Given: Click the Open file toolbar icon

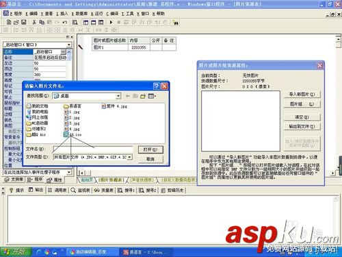Looking at the screenshot, I should [x=16, y=22].
